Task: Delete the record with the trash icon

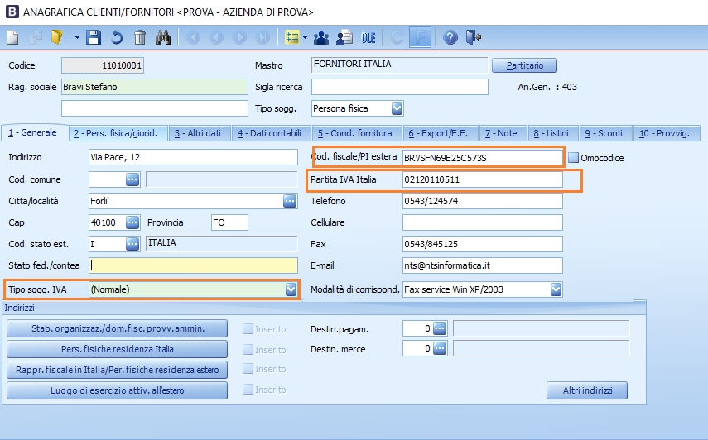Action: [140, 37]
